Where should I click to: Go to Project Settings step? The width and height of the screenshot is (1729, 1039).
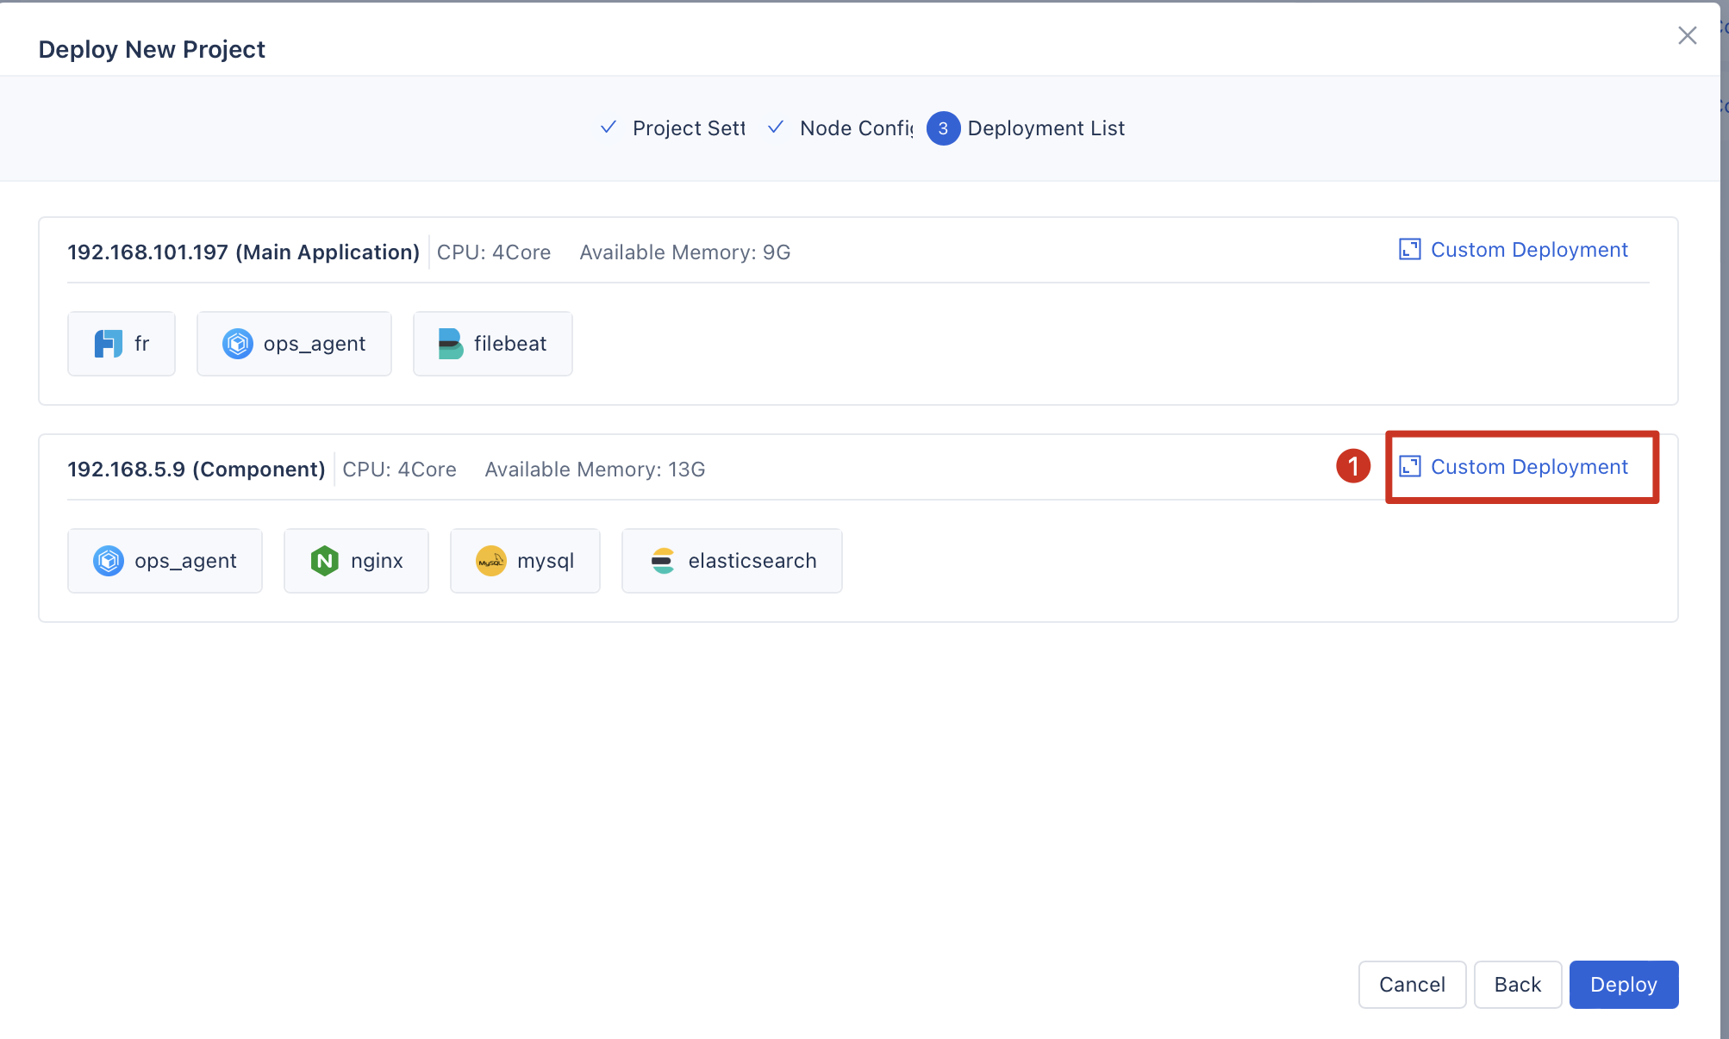pos(687,128)
